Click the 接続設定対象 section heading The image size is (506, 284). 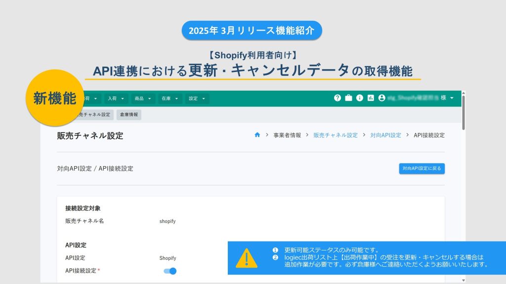83,209
